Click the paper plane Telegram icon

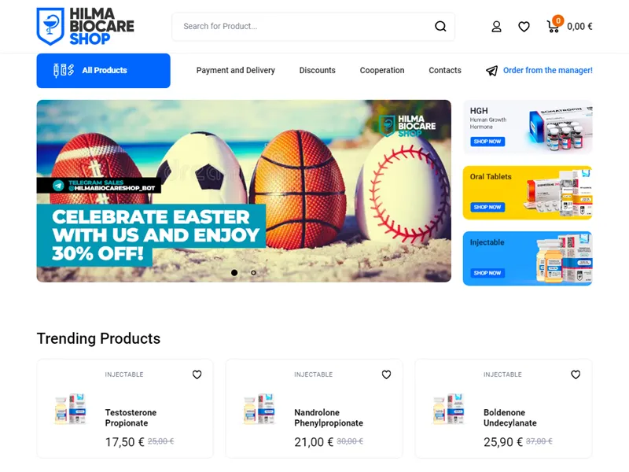(492, 71)
